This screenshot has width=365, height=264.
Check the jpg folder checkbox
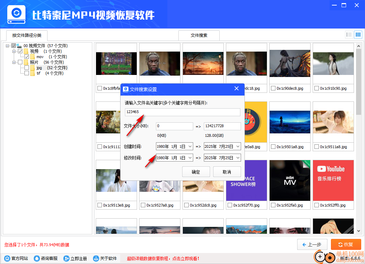pyautogui.click(x=27, y=68)
